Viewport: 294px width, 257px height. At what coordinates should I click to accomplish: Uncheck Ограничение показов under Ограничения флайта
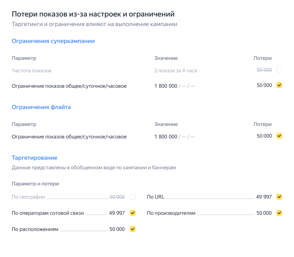point(279,136)
